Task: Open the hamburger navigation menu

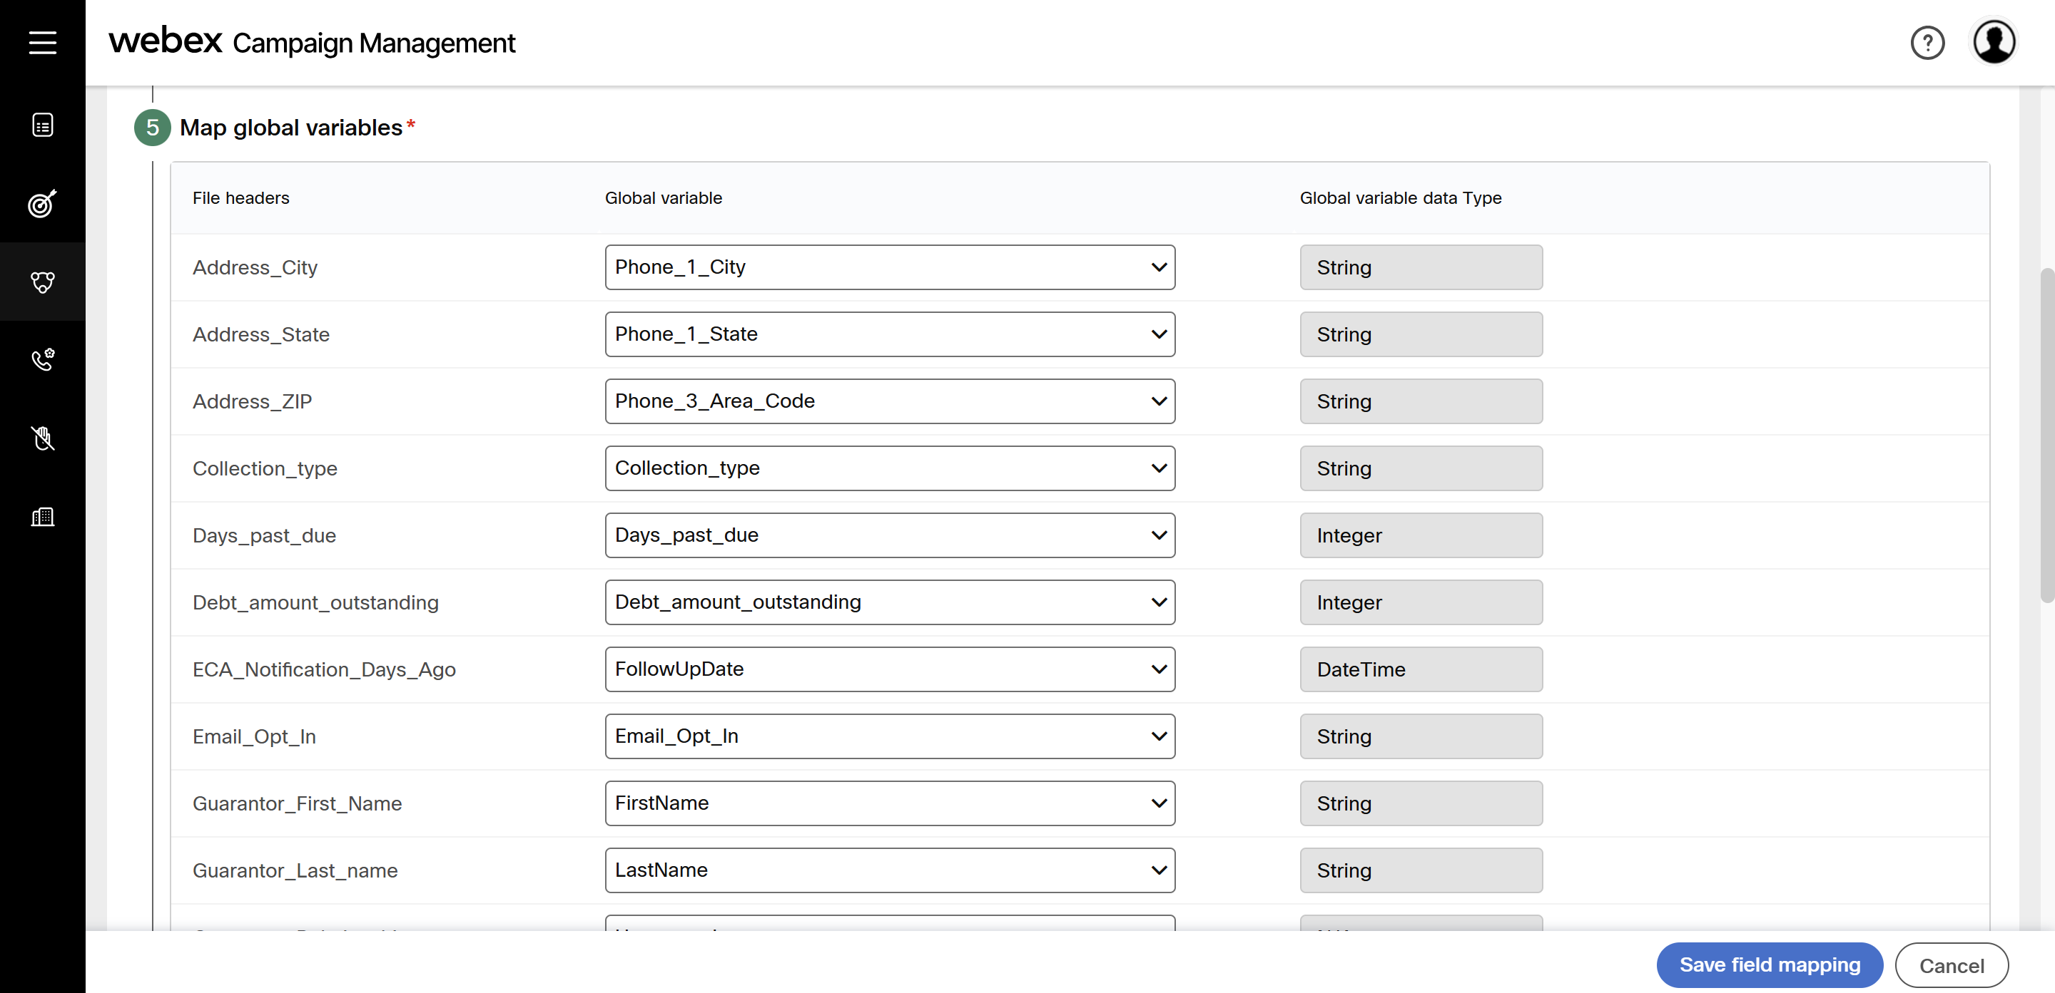Action: [42, 42]
